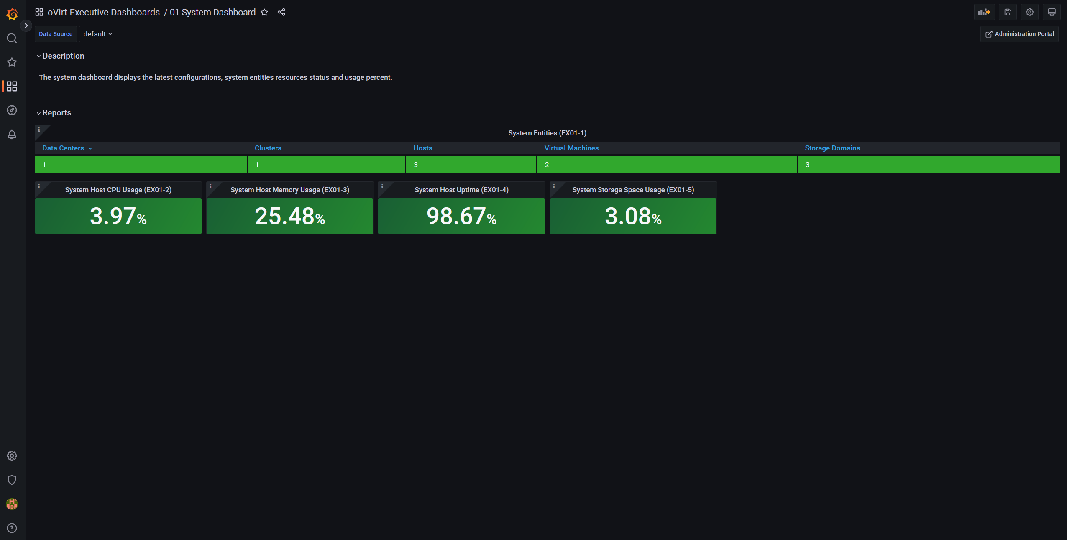Click the Data Source label
Viewport: 1067px width, 540px height.
pos(56,34)
